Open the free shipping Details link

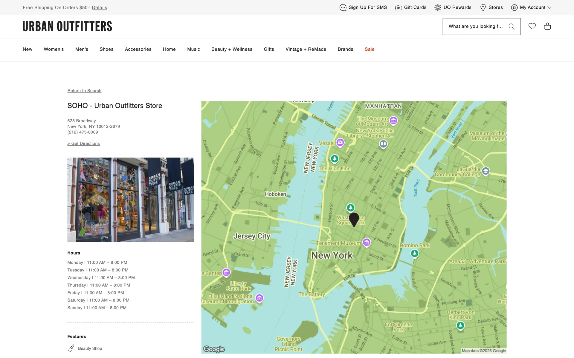100,7
